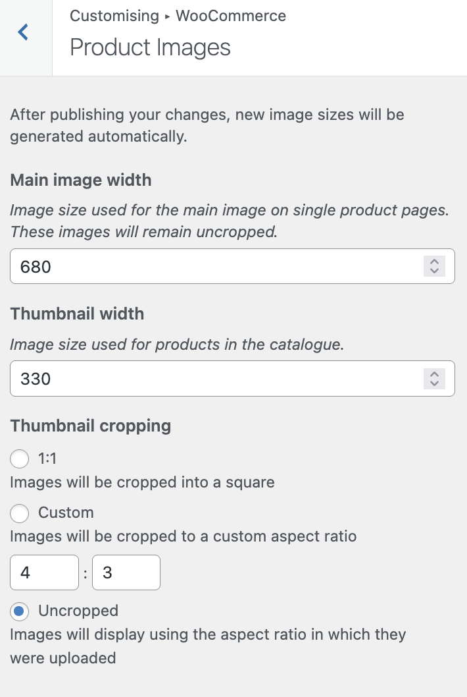The width and height of the screenshot is (467, 697).
Task: Click the custom ratio width field showing 4
Action: click(x=44, y=572)
